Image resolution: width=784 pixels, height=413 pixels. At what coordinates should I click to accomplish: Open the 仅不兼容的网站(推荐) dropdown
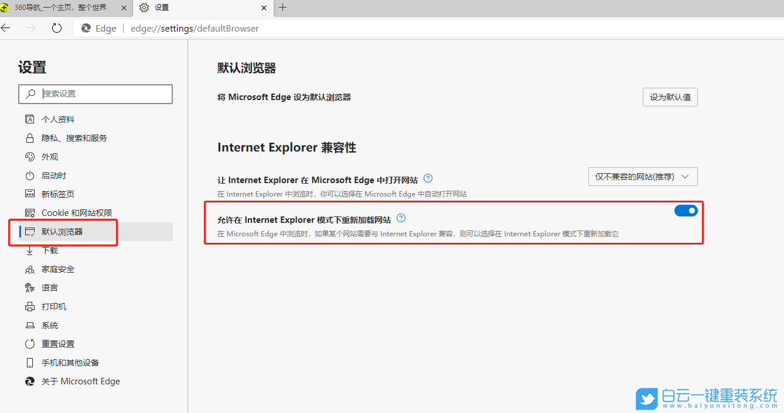[642, 176]
